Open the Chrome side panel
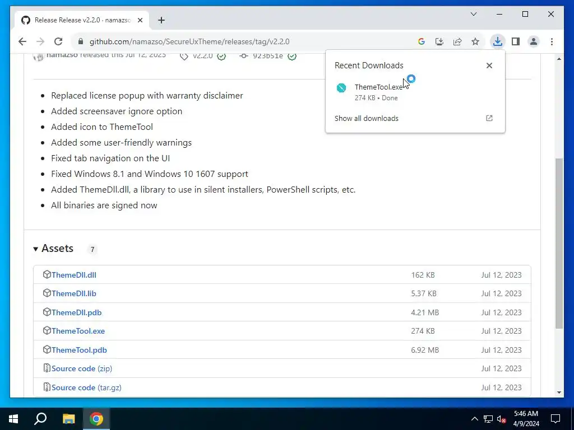 516,41
